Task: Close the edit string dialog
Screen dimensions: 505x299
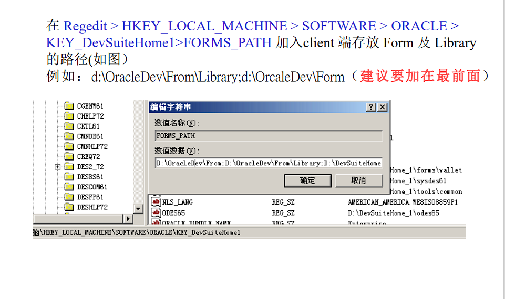Action: (382, 107)
